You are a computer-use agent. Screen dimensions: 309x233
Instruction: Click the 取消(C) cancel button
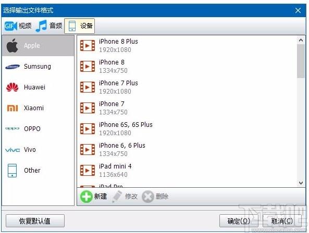pyautogui.click(x=282, y=221)
